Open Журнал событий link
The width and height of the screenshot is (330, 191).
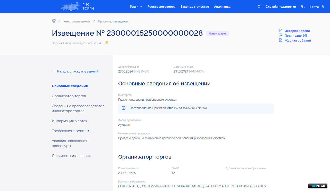pos(298,40)
